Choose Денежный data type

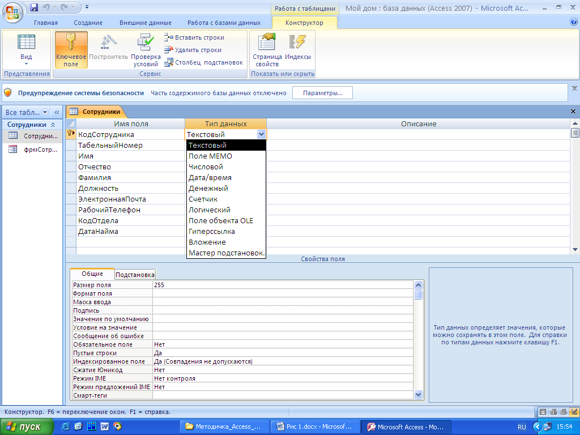tap(226, 188)
